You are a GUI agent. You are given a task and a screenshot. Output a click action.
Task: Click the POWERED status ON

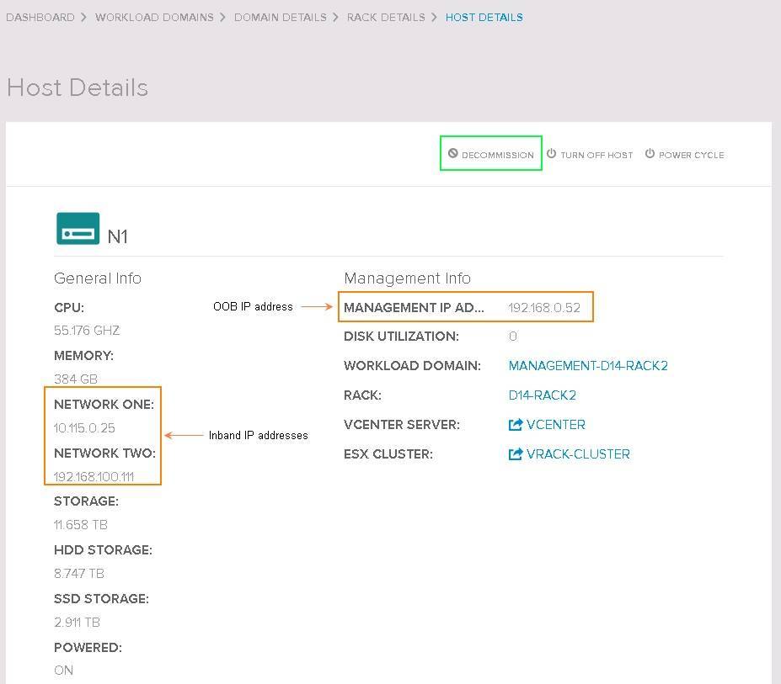click(x=63, y=670)
